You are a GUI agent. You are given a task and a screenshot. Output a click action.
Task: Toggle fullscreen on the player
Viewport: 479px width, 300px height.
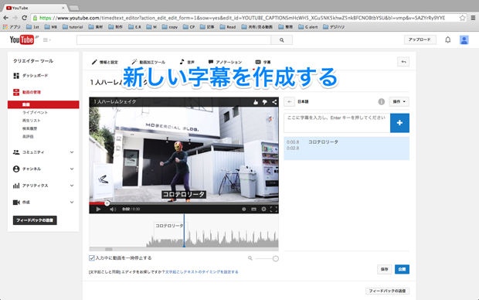(x=273, y=210)
